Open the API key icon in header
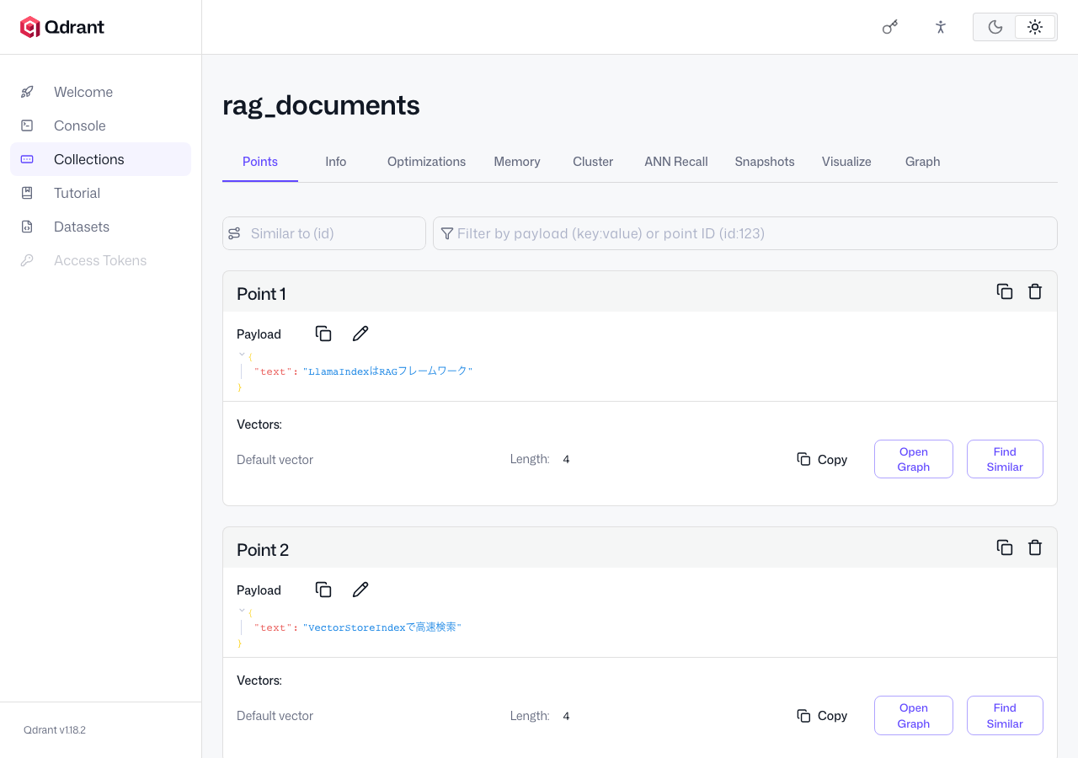1078x758 pixels. 890,27
